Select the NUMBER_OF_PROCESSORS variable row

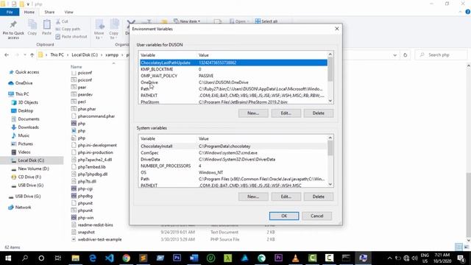coord(233,166)
